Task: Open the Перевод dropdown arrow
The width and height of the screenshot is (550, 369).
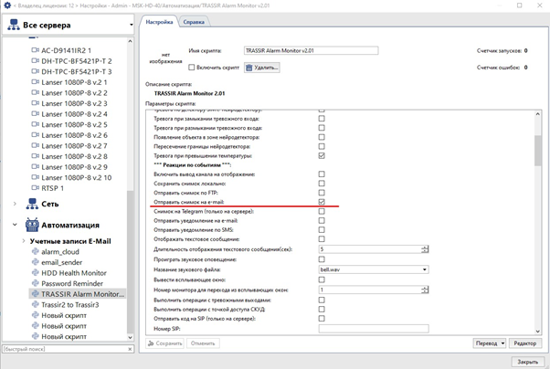Action: pyautogui.click(x=502, y=343)
